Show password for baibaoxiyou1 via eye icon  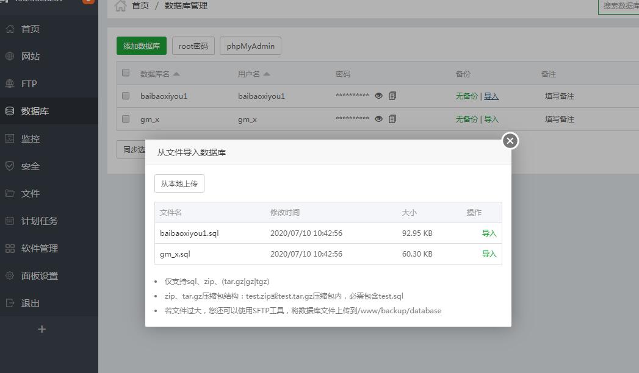point(378,96)
